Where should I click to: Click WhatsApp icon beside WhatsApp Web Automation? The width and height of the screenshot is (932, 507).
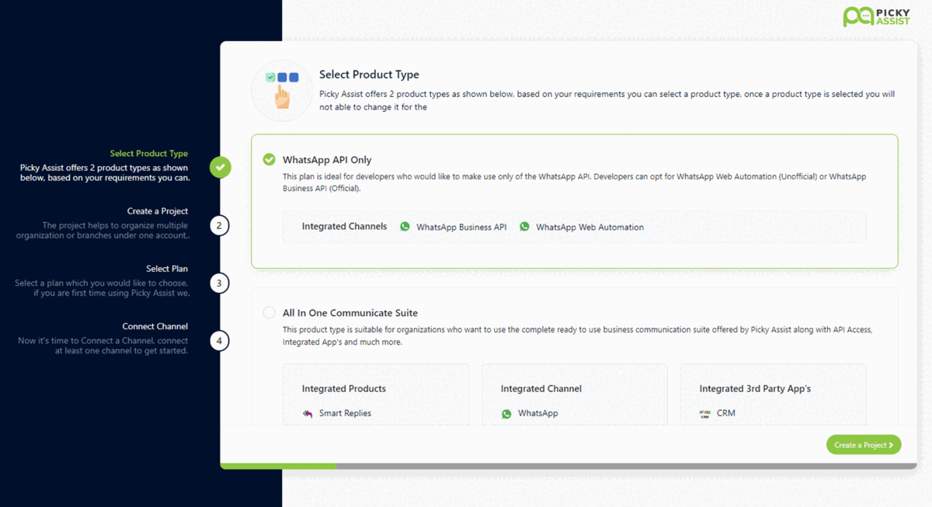pos(524,227)
